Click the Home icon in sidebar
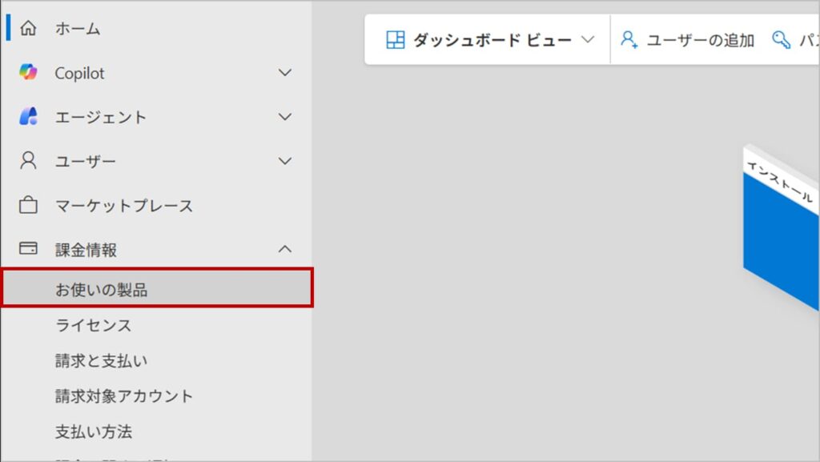The image size is (820, 462). pyautogui.click(x=28, y=29)
